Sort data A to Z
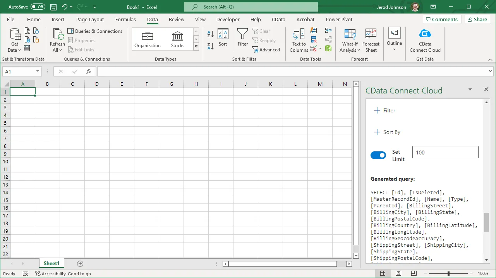 [210, 33]
